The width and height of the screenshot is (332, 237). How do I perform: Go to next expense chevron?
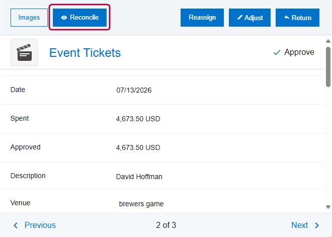(317, 225)
